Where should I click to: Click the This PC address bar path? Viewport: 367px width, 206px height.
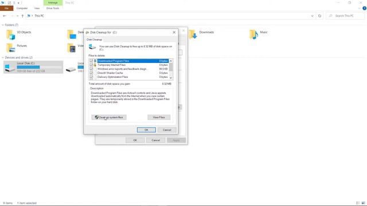tap(39, 15)
